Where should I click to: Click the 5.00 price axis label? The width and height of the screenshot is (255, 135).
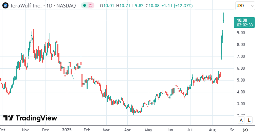(241, 80)
